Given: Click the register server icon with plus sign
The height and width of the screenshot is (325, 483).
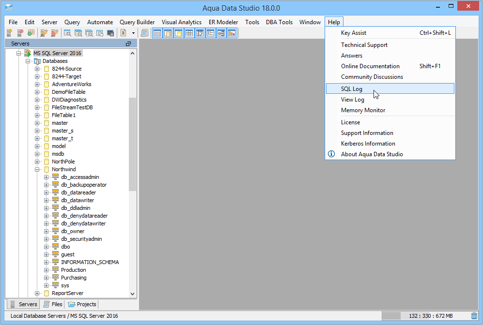Looking at the screenshot, I should [9, 33].
